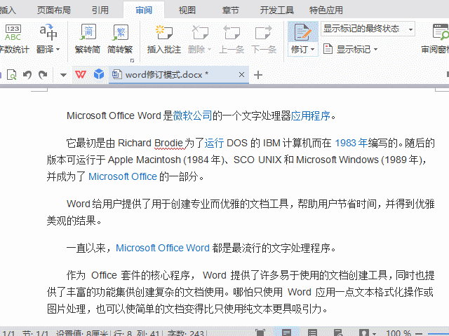Expand eye protection dropdown arrow in status bar
Image resolution: width=449 pixels, height=336 pixels.
tap(374, 333)
